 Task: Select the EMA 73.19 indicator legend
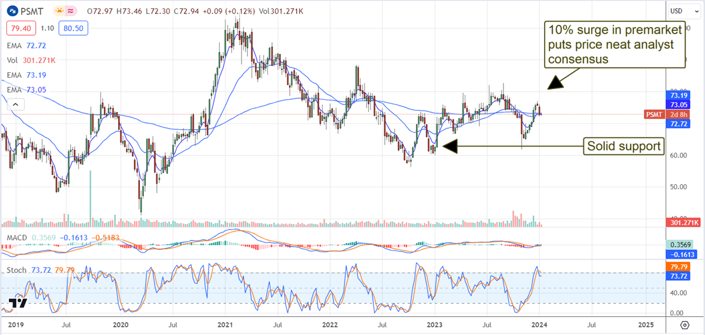(x=26, y=75)
